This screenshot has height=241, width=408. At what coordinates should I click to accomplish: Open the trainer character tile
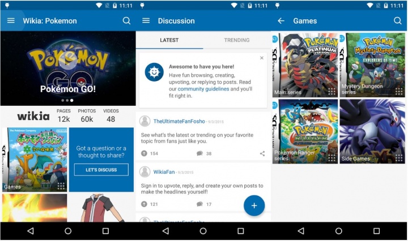[x=101, y=208]
